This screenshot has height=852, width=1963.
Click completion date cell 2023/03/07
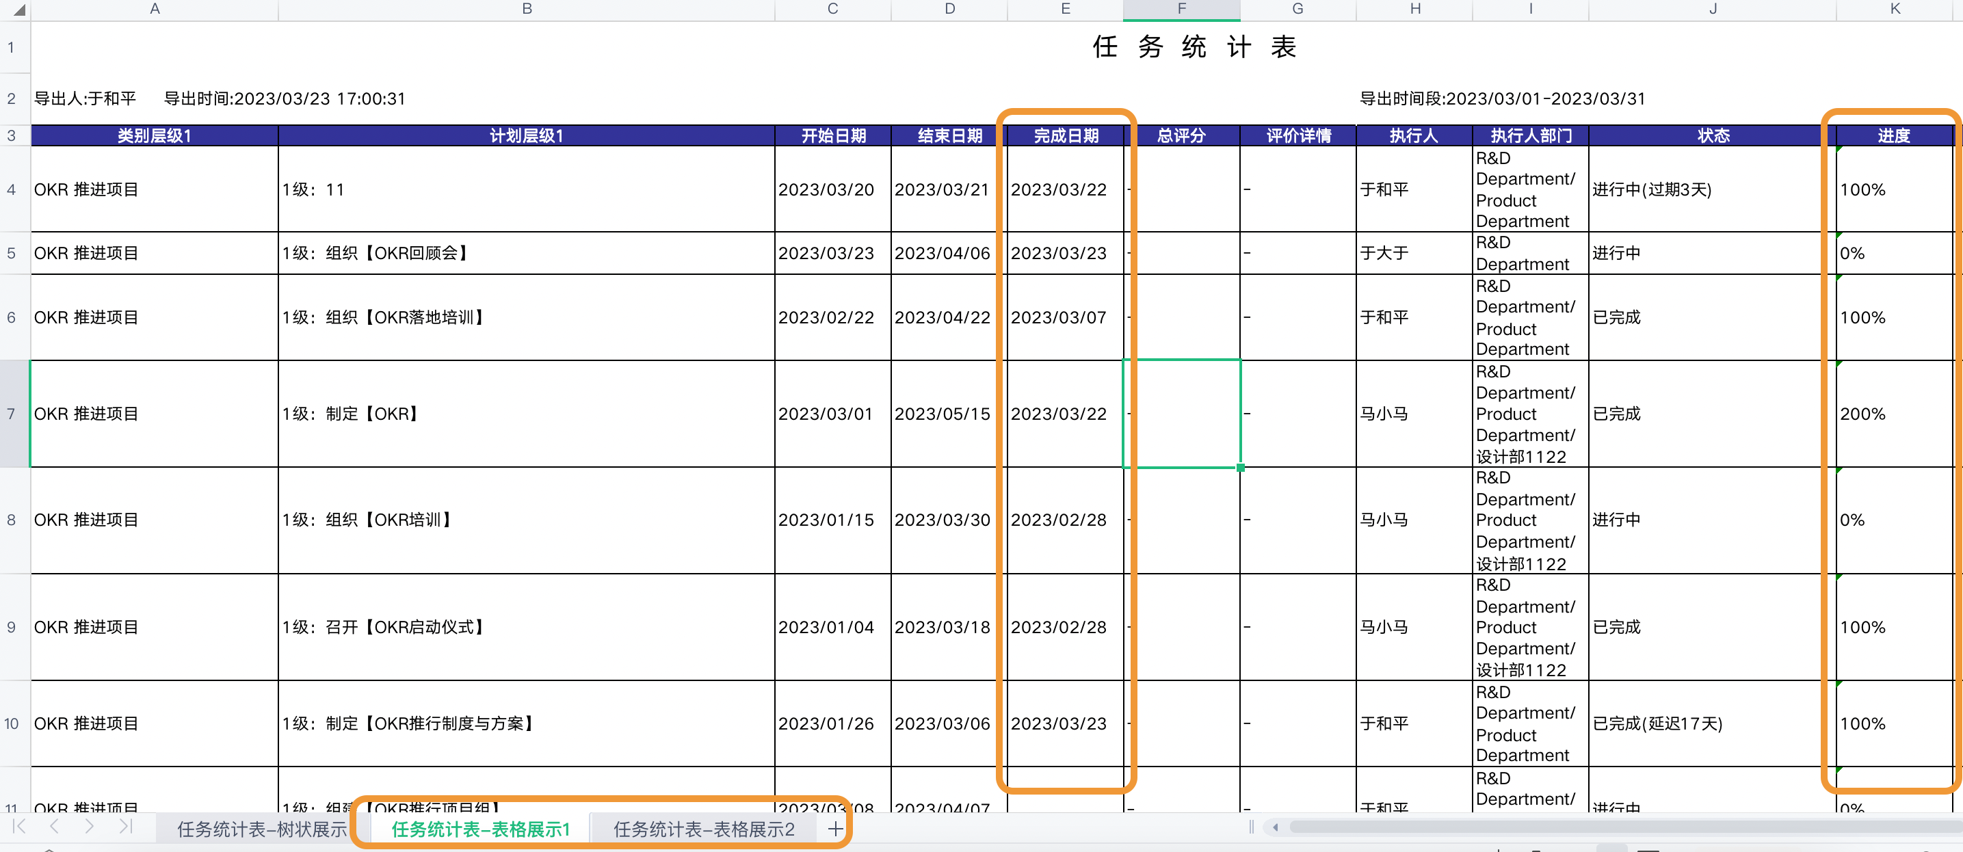click(1066, 317)
